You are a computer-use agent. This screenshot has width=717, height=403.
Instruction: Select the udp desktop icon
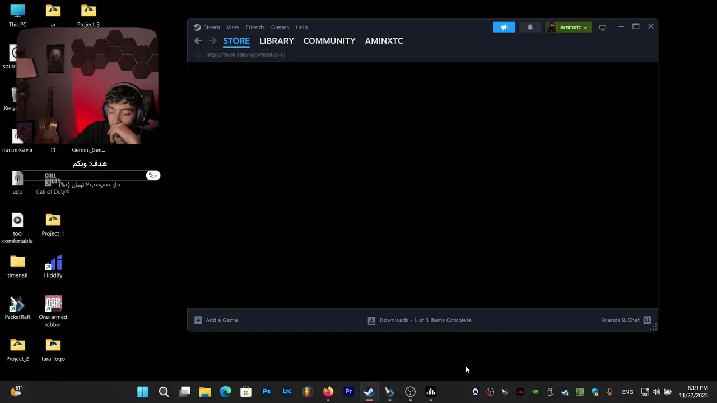point(17,183)
